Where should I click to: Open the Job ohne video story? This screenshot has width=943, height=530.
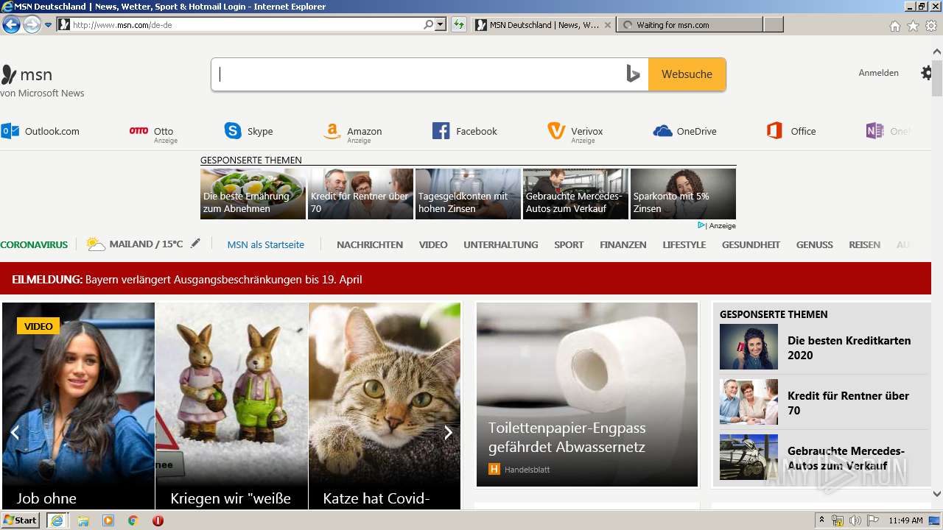(x=78, y=406)
